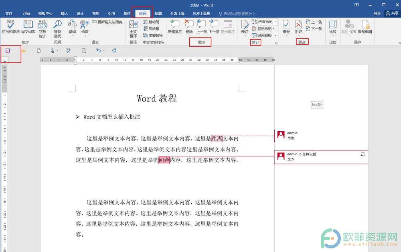Switch to 开始 Home tab
Image resolution: width=401 pixels, height=252 pixels.
pos(26,13)
